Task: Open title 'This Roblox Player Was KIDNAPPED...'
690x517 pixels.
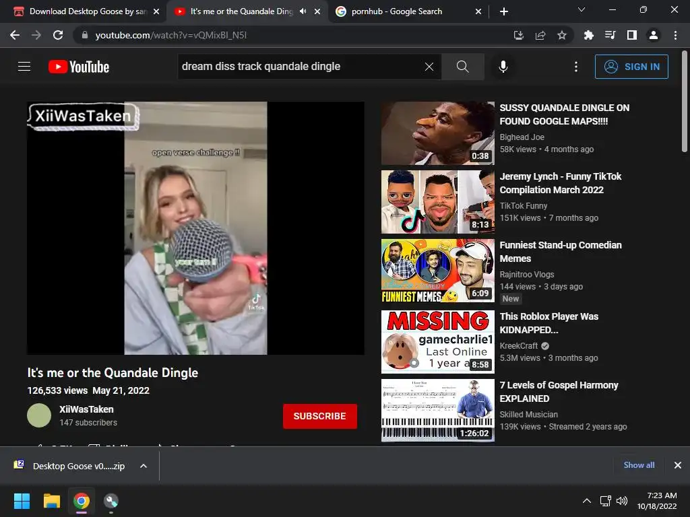Action: (548, 323)
